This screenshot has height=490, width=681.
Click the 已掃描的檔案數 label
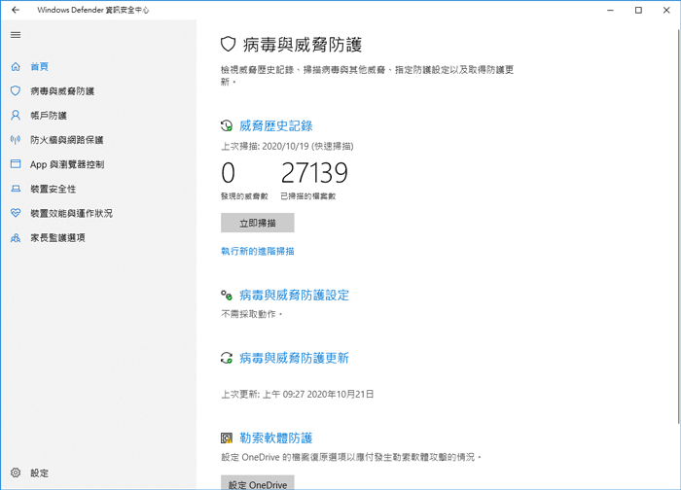308,196
